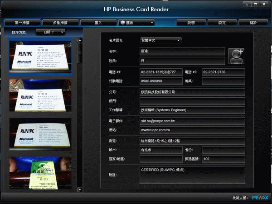Click the city field 台北市
The height and width of the screenshot is (204, 272).
pyautogui.click(x=161, y=150)
